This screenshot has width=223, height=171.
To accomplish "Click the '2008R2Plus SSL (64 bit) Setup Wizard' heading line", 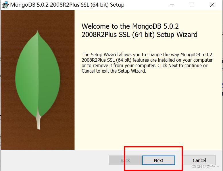I will pos(139,35).
